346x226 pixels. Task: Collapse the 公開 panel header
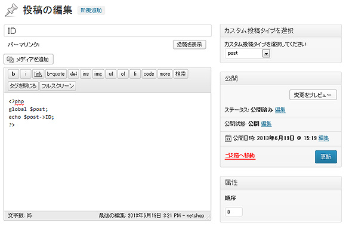pos(281,79)
